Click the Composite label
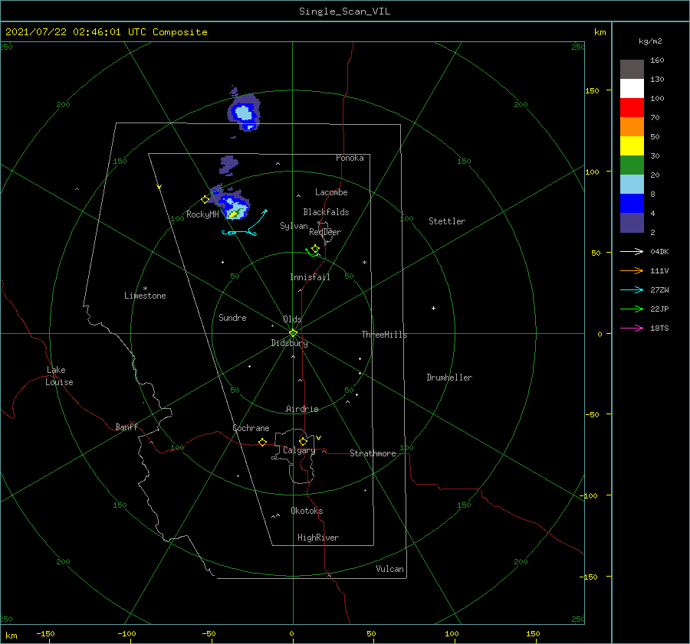690x644 pixels. (180, 32)
